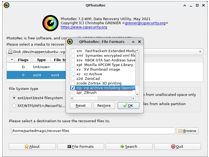209x157 pixels.
Task: Select the FAT/NTFS/HFS+/ReiserFS radio option
Action: (14, 106)
